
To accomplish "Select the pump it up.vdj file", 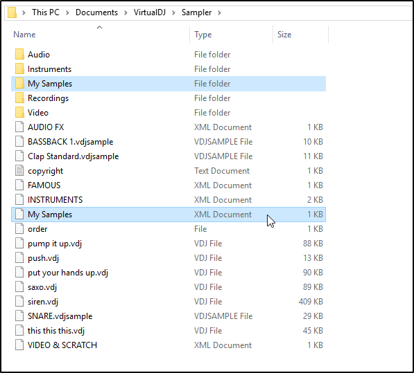I will [x=169, y=243].
